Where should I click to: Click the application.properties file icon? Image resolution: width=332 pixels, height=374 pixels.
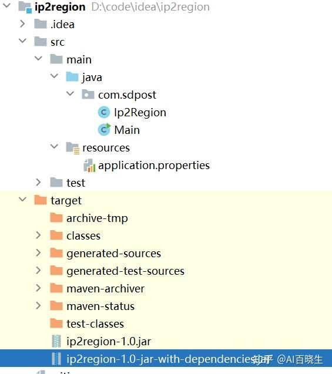click(89, 166)
